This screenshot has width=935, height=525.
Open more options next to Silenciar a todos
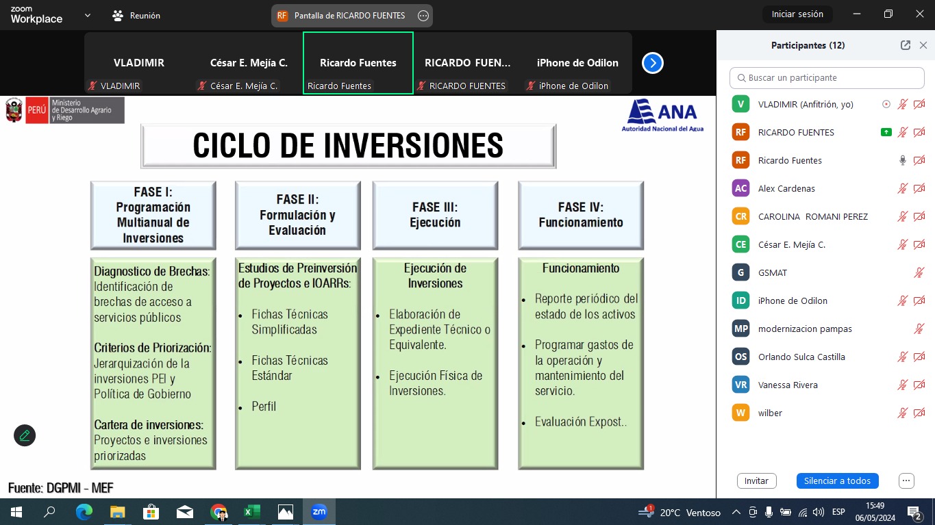(x=906, y=481)
